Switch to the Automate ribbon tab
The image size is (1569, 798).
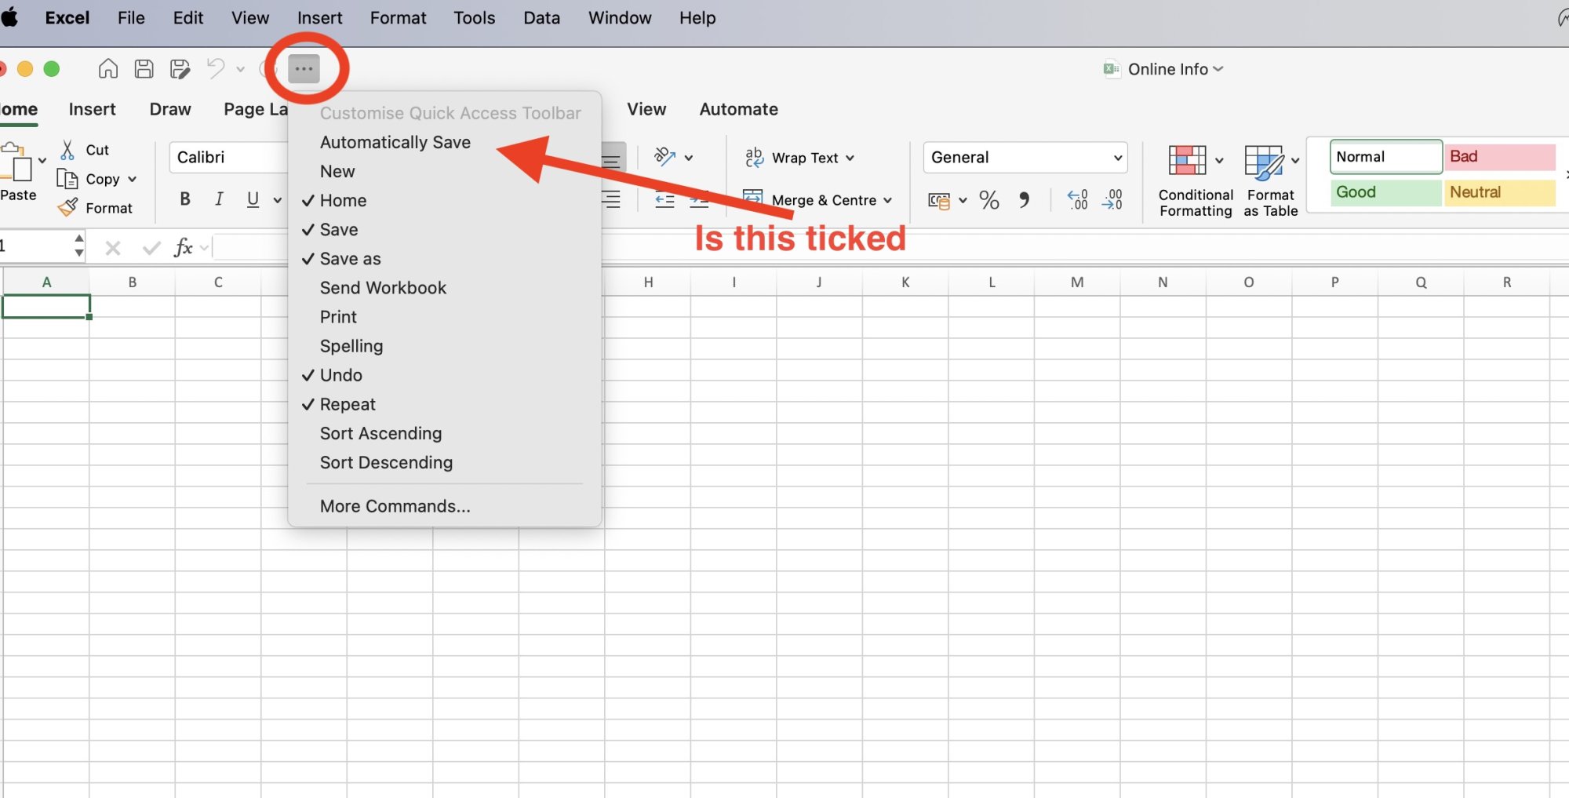tap(738, 109)
